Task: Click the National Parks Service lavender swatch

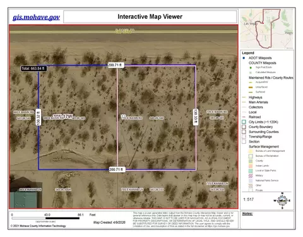Action: tap(251, 181)
